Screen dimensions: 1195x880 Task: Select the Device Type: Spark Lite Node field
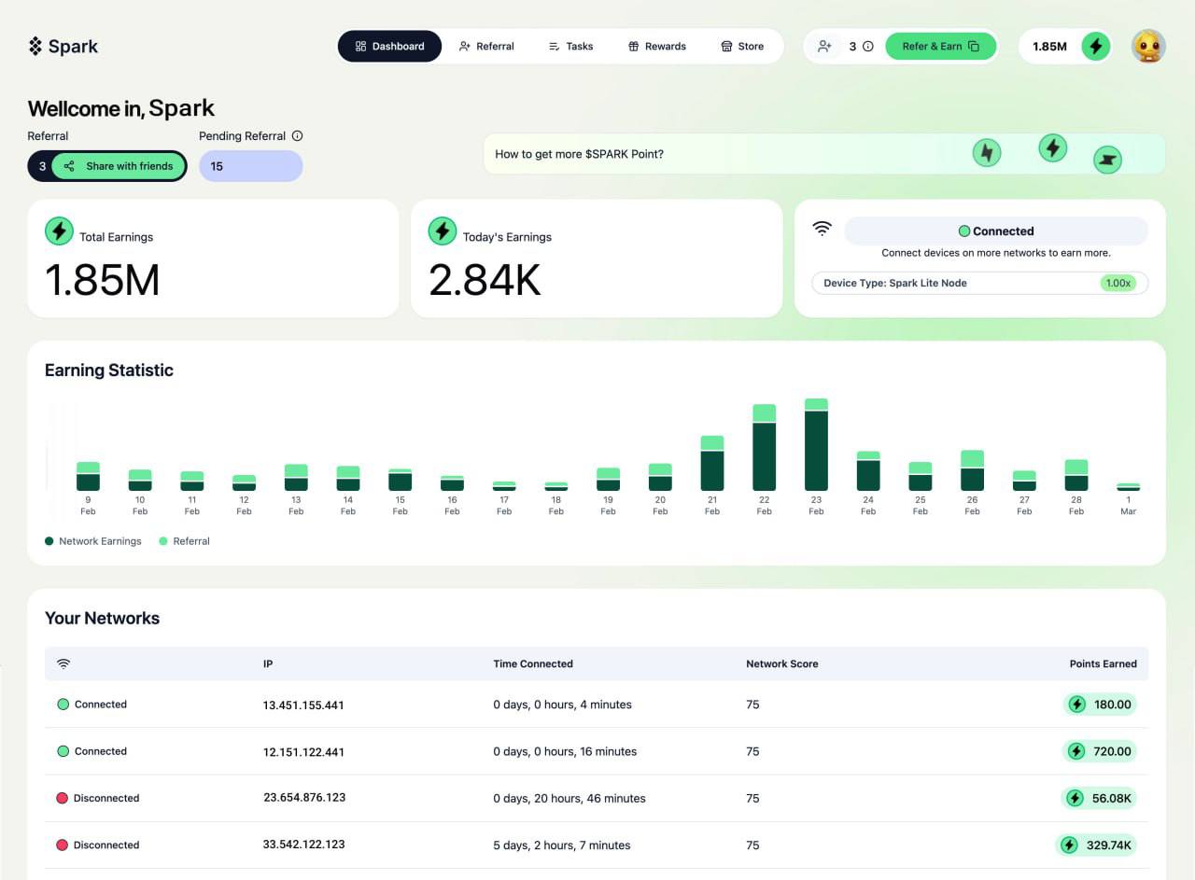point(980,283)
